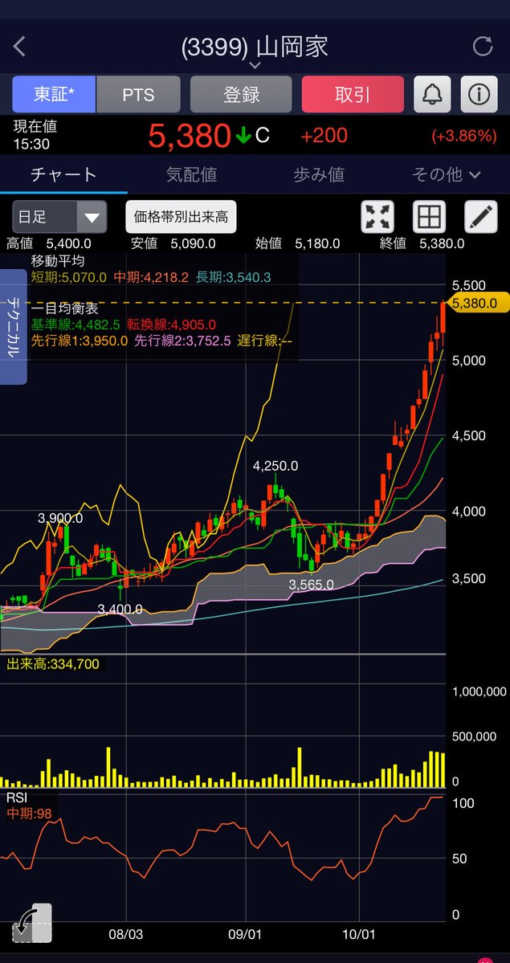Screen dimensions: 510x963
Task: Open the multi-chart grid layout
Action: pos(429,217)
